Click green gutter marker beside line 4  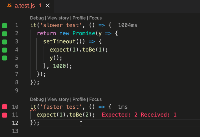point(4,50)
